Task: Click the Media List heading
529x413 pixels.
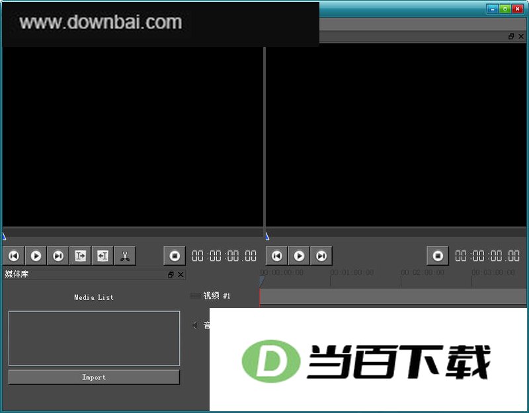Action: point(94,297)
